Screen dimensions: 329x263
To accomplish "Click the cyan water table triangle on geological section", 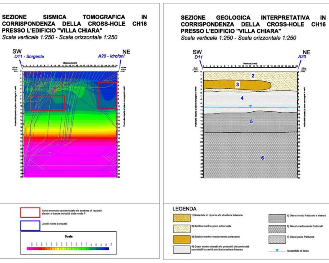I will 251,106.
